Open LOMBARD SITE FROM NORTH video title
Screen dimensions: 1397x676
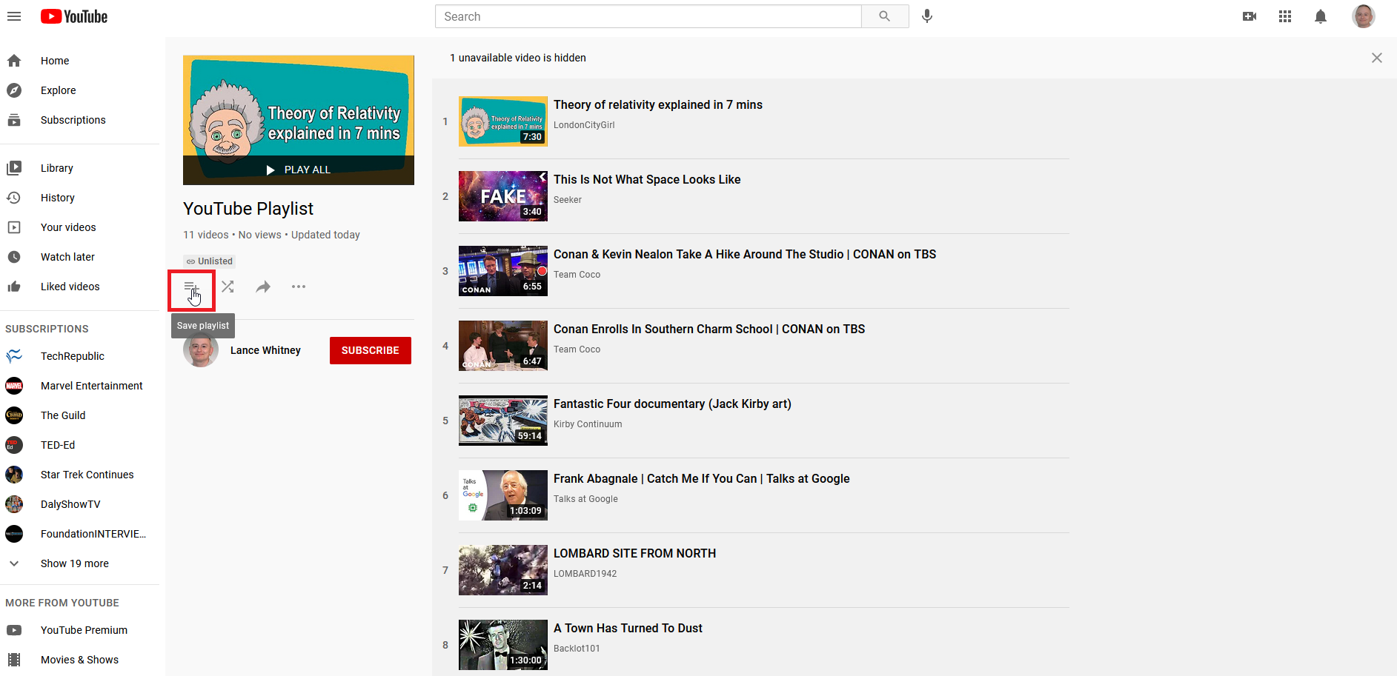[635, 553]
